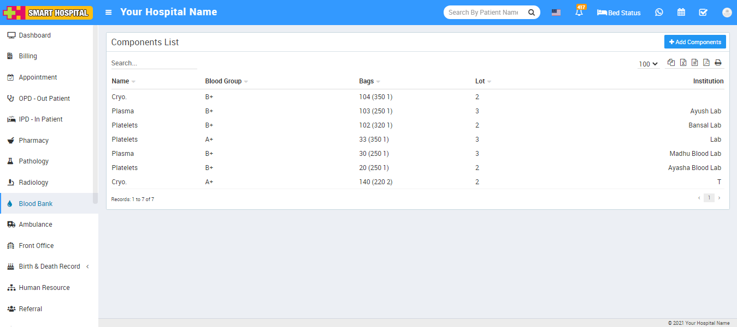Export components list as PDF
The image size is (737, 327).
point(706,63)
